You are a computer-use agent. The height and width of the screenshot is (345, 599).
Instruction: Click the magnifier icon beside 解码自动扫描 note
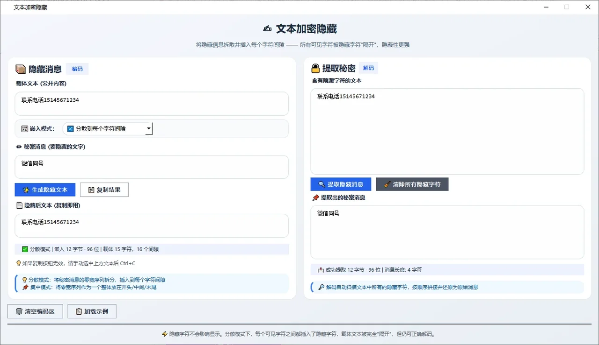[321, 287]
